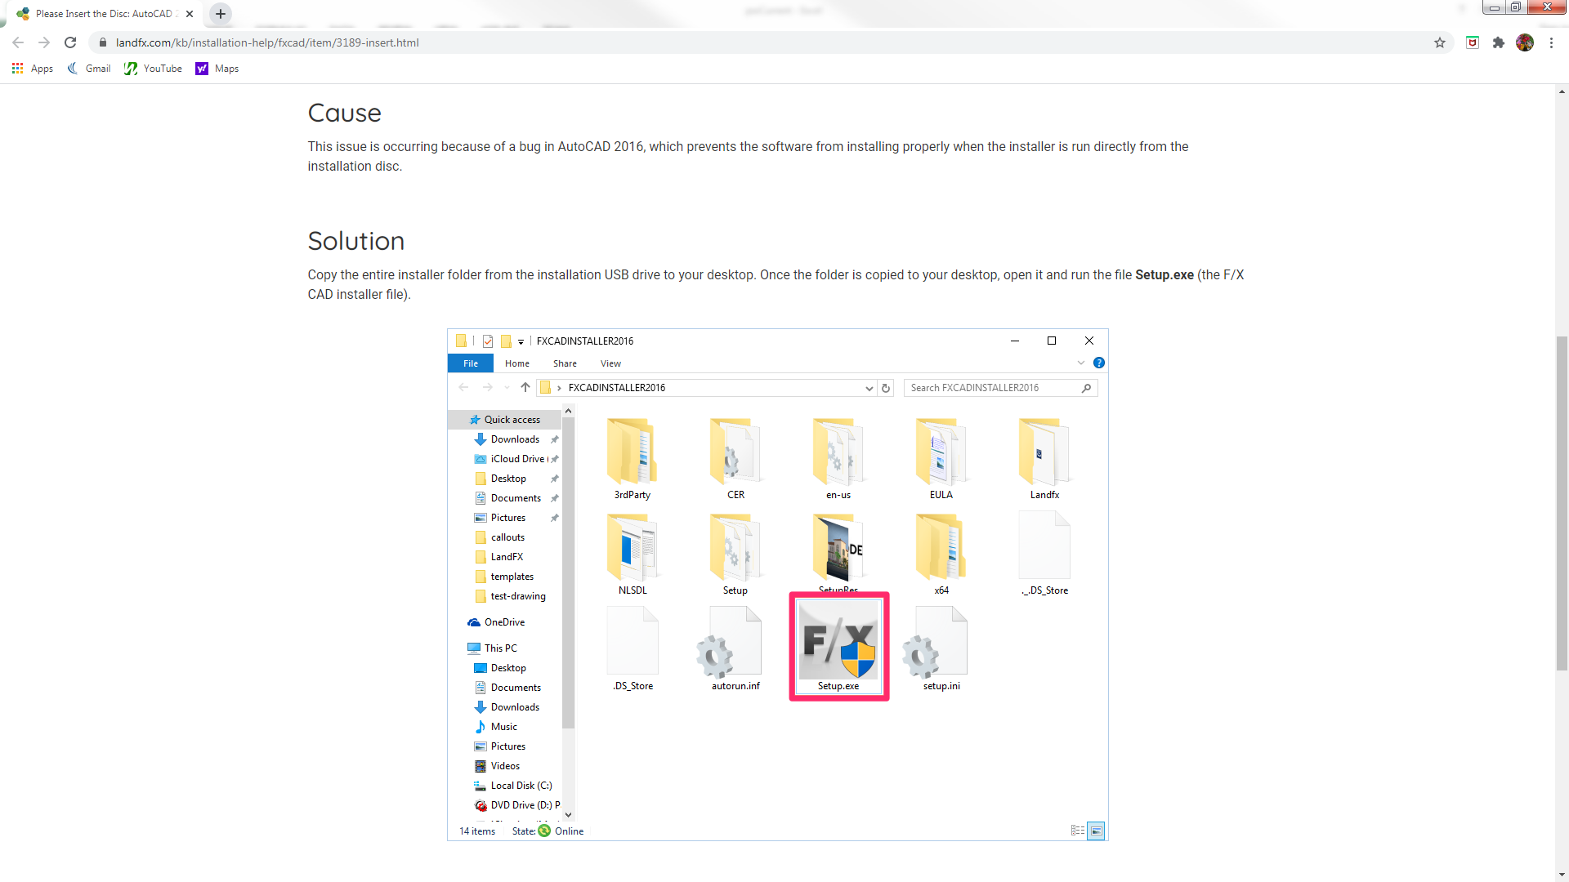Reload the landfx.com page
This screenshot has height=882, width=1569.
click(70, 42)
